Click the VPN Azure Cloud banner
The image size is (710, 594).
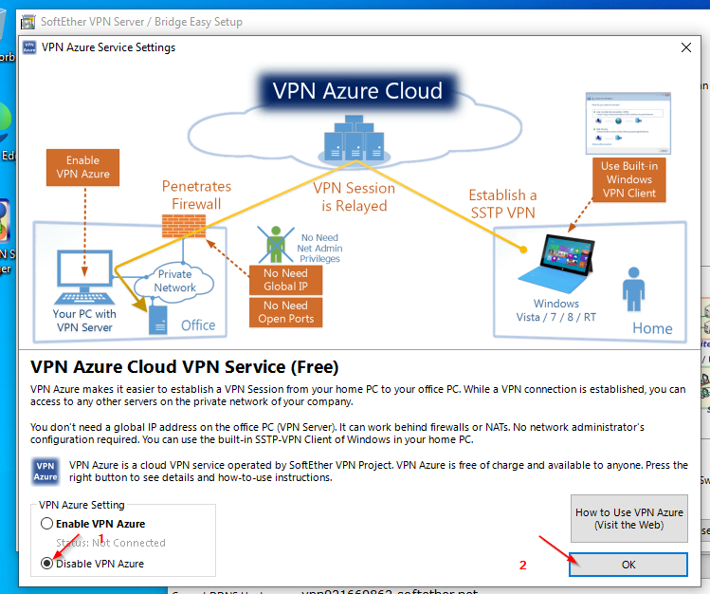point(357,90)
